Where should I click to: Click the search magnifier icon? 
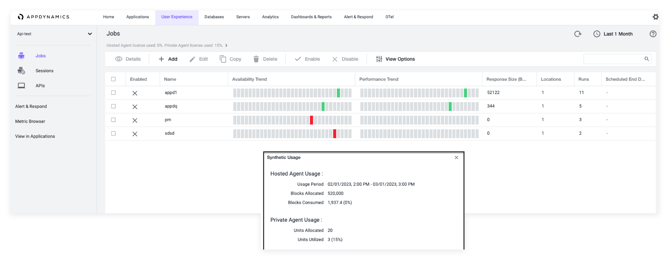pos(647,59)
